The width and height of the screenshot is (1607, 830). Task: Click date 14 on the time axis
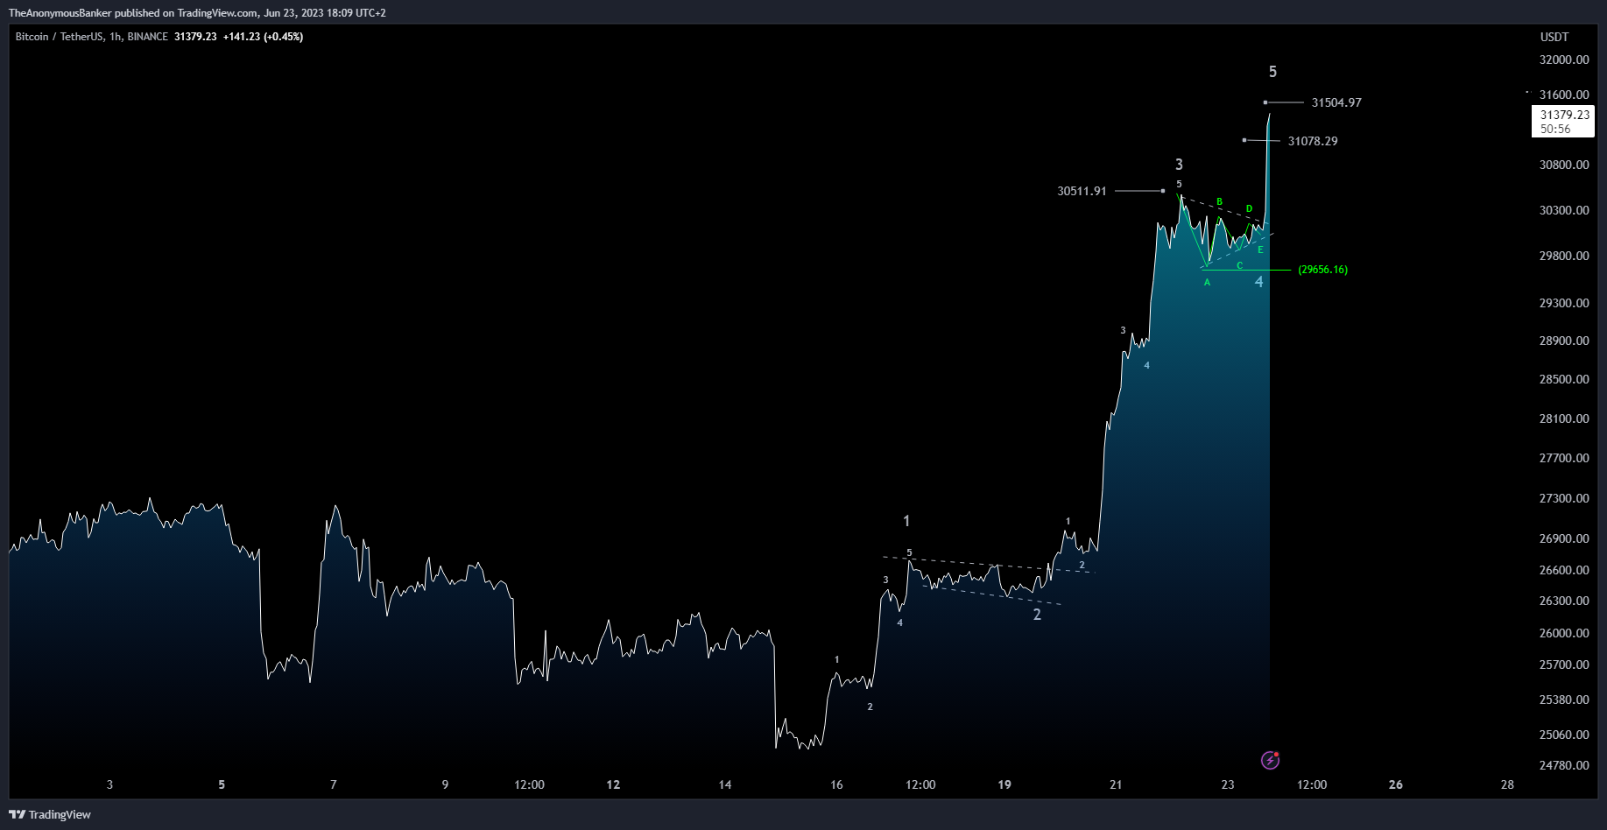(724, 784)
